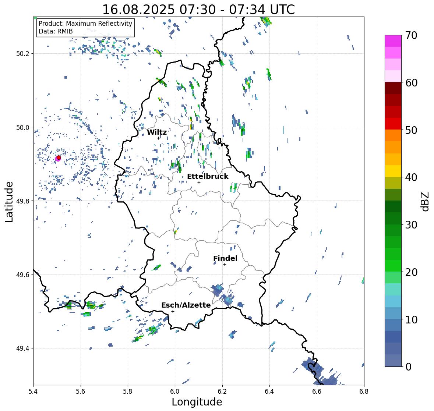Click the 49.8 latitude tick label

point(23,201)
